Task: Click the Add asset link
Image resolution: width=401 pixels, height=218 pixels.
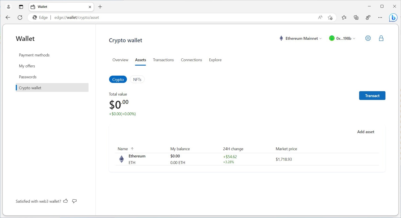Action: (365, 132)
